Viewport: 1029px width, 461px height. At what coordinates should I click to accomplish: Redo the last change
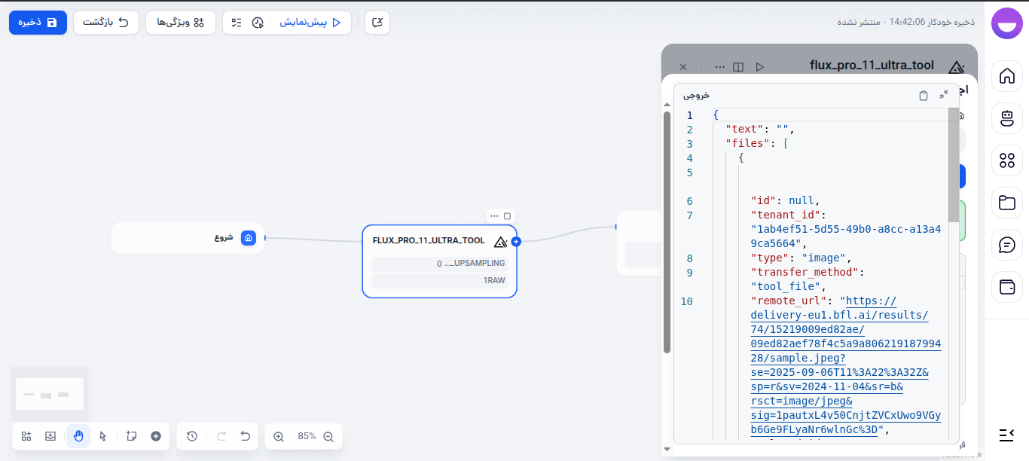pos(221,436)
